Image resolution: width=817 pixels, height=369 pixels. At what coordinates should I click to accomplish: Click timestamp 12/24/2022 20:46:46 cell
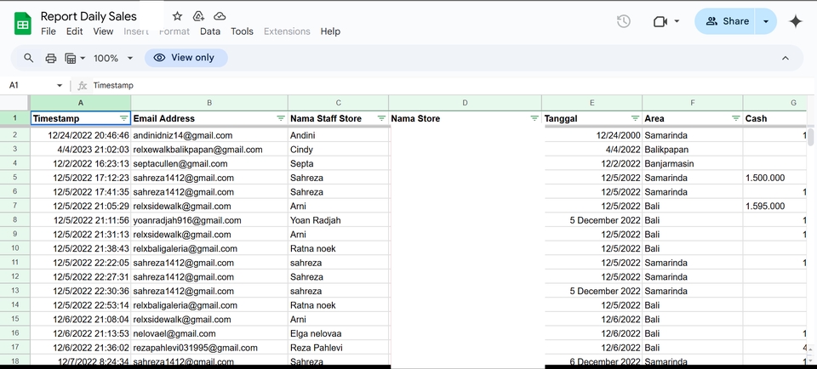tap(80, 135)
